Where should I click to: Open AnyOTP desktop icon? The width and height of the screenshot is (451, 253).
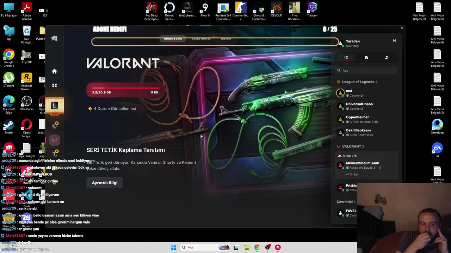click(26, 57)
